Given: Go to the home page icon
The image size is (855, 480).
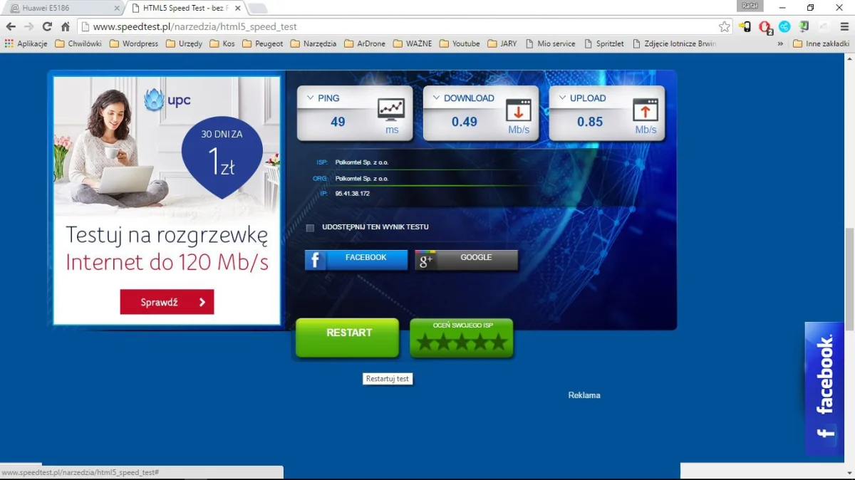Looking at the screenshot, I should tap(66, 26).
